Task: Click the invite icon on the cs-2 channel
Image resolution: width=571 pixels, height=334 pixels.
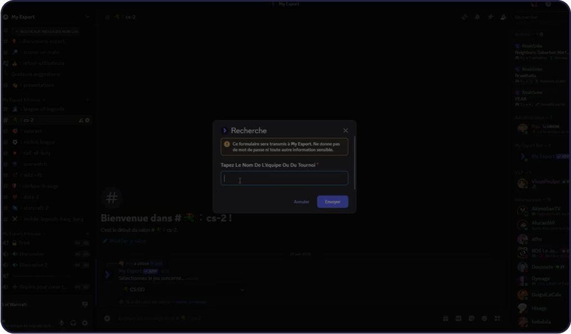Action: click(80, 120)
